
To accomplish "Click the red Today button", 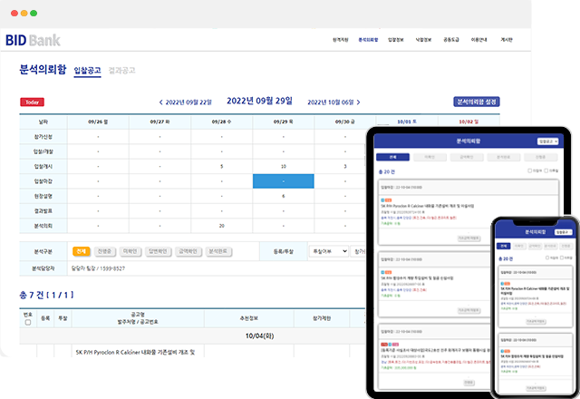I will [x=33, y=102].
